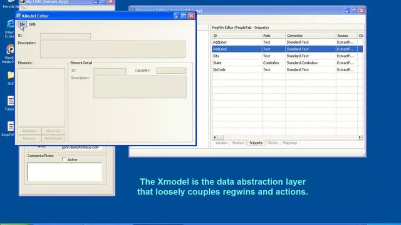Viewport: 401px width, 225px height.
Task: Minimize the editor window behind
Action: (x=347, y=11)
